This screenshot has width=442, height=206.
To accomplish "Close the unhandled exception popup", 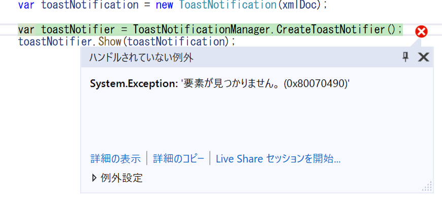I will 423,57.
